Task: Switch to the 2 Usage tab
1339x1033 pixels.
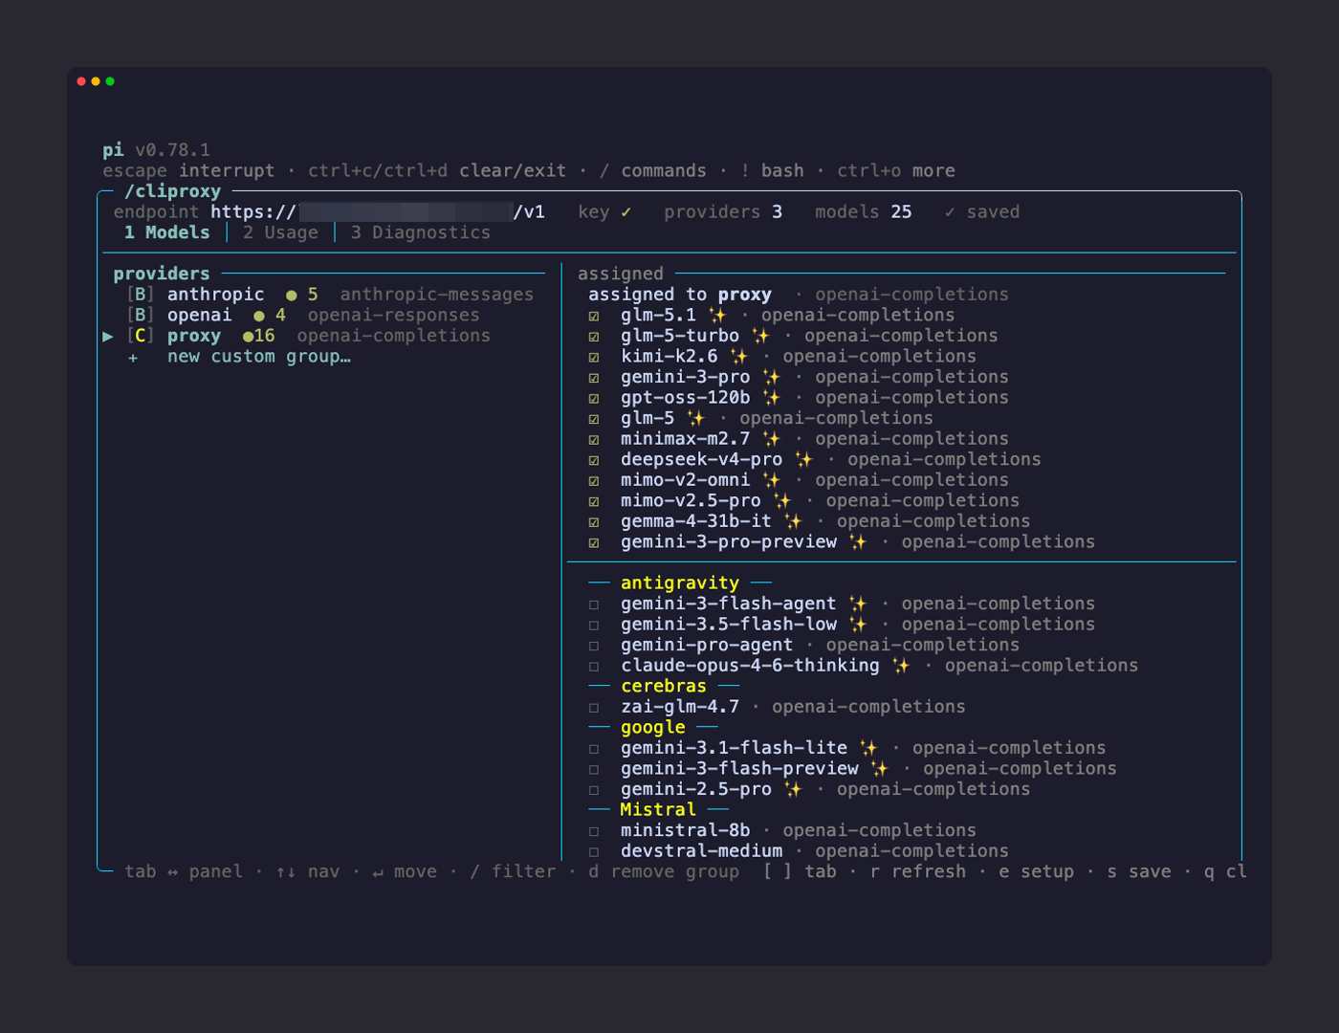Action: pos(280,232)
